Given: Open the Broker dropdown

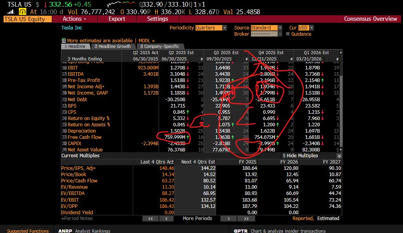Looking at the screenshot, I should tap(266, 34).
